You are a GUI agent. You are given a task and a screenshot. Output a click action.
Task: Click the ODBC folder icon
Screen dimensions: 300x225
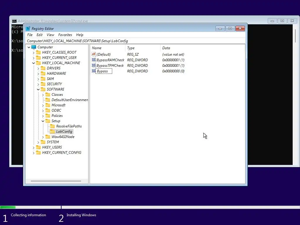(48, 110)
